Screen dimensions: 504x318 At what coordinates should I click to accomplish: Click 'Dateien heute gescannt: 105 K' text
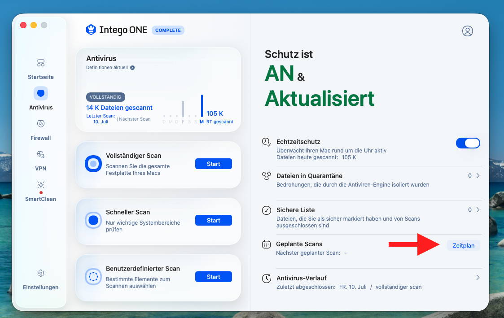coord(316,158)
